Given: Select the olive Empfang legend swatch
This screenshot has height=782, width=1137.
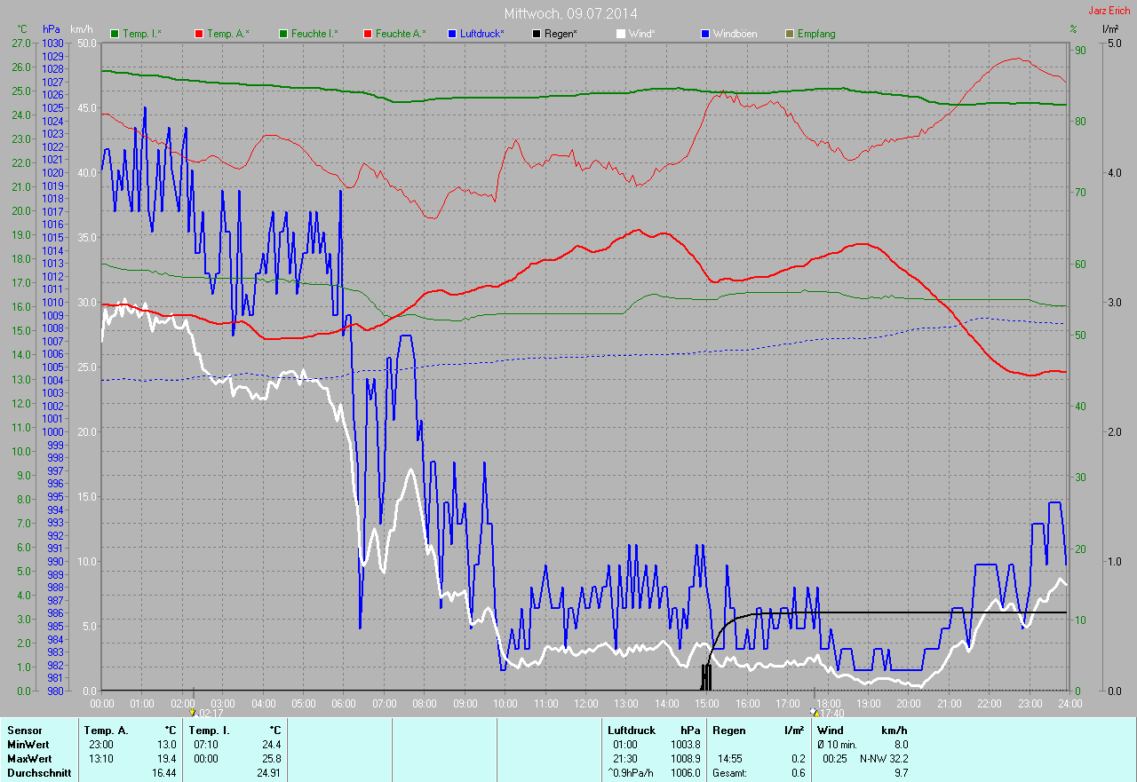Looking at the screenshot, I should coord(790,34).
